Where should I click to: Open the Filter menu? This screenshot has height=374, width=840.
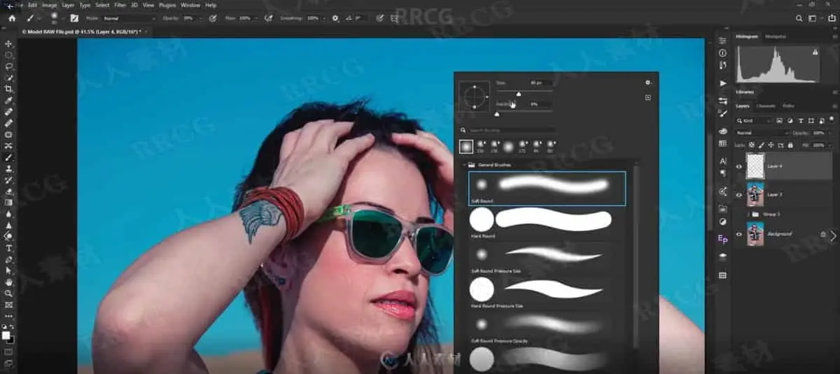pyautogui.click(x=120, y=5)
